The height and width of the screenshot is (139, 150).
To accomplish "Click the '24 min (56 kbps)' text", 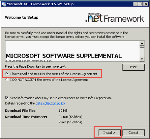I will [x=71, y=117].
